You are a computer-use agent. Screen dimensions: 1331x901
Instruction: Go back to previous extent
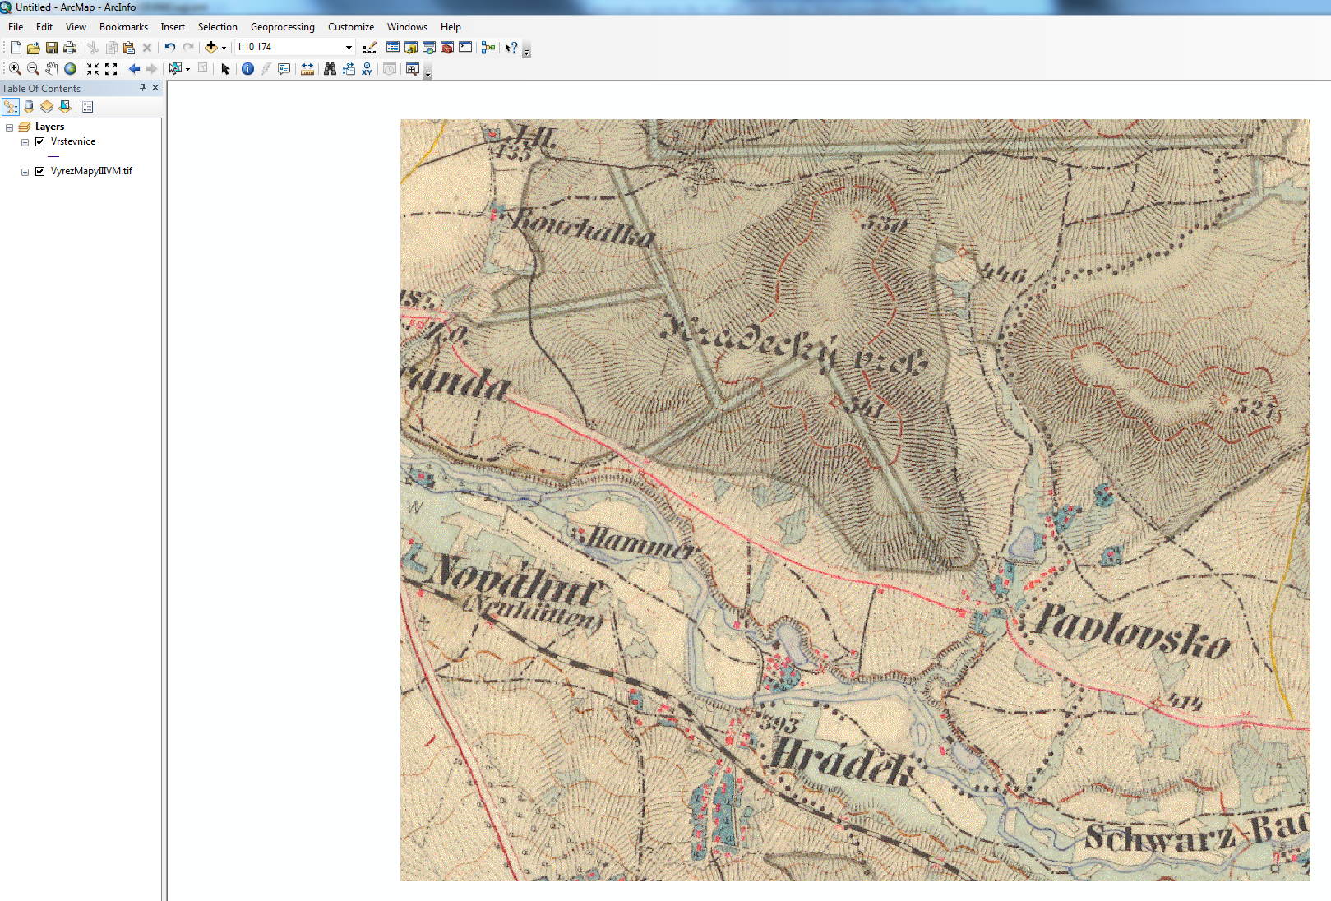pos(134,69)
